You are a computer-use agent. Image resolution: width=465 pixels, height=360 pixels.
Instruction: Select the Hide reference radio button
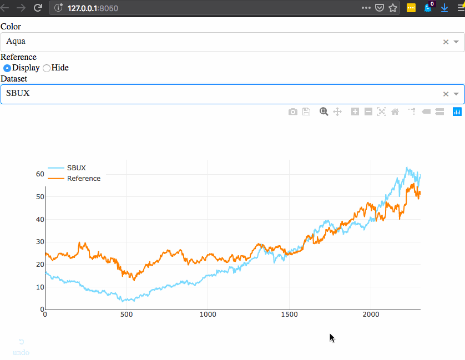pos(47,68)
